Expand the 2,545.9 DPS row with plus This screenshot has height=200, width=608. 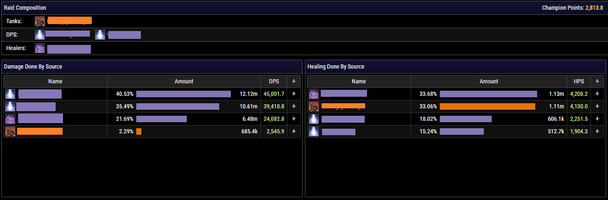click(x=293, y=131)
